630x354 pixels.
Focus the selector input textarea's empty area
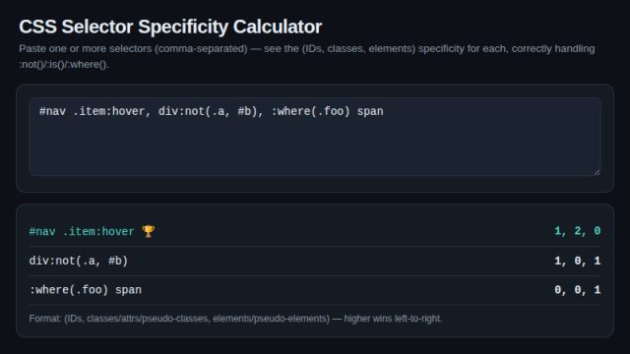[x=315, y=148]
